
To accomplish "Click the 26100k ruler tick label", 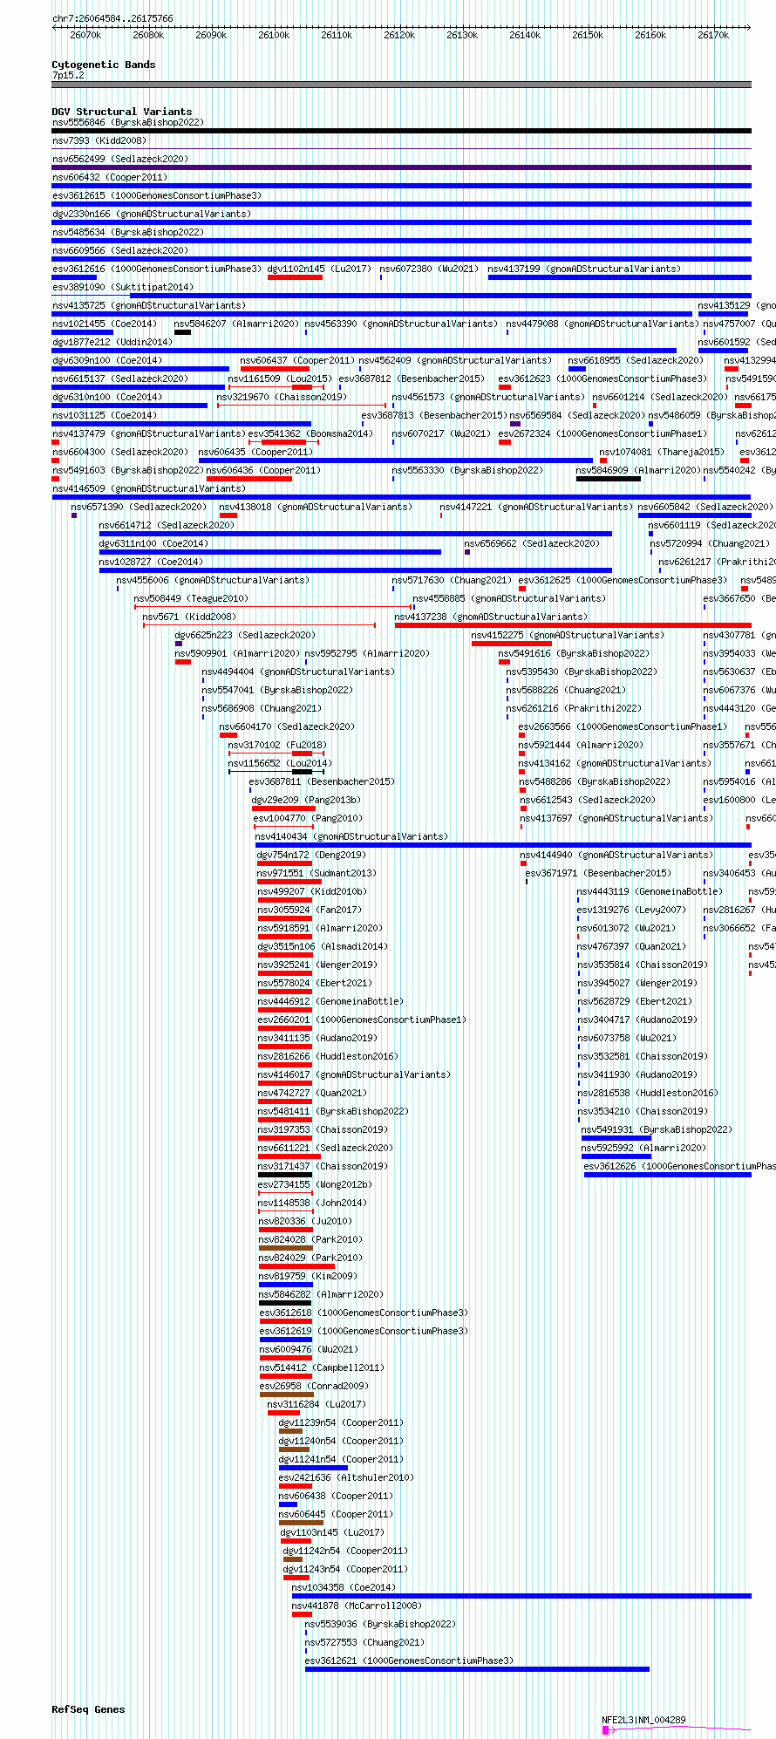I will coord(274,35).
